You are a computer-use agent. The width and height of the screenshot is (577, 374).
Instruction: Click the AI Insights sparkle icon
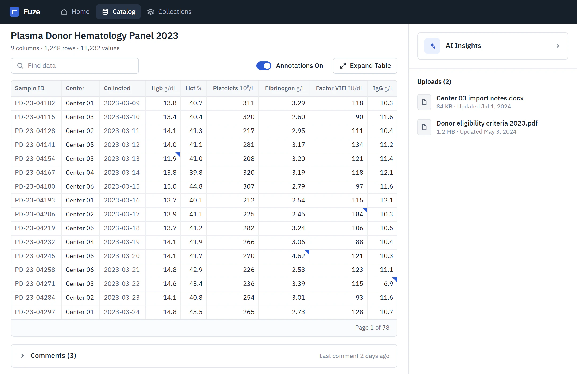(x=432, y=46)
